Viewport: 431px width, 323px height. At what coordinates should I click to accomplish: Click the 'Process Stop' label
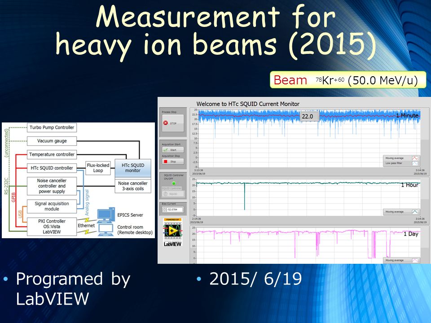click(x=169, y=112)
